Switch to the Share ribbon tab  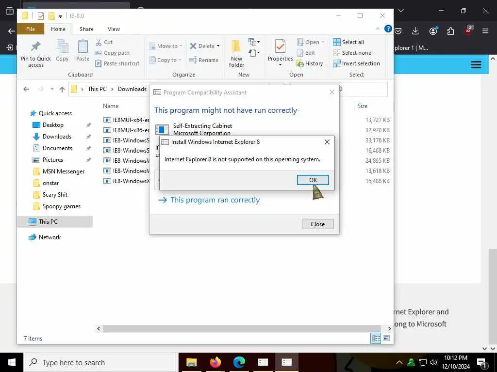coord(86,29)
